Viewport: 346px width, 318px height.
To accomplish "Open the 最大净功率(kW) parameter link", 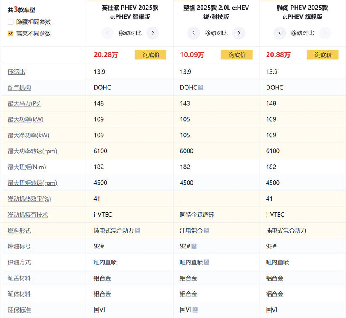I will (29, 135).
